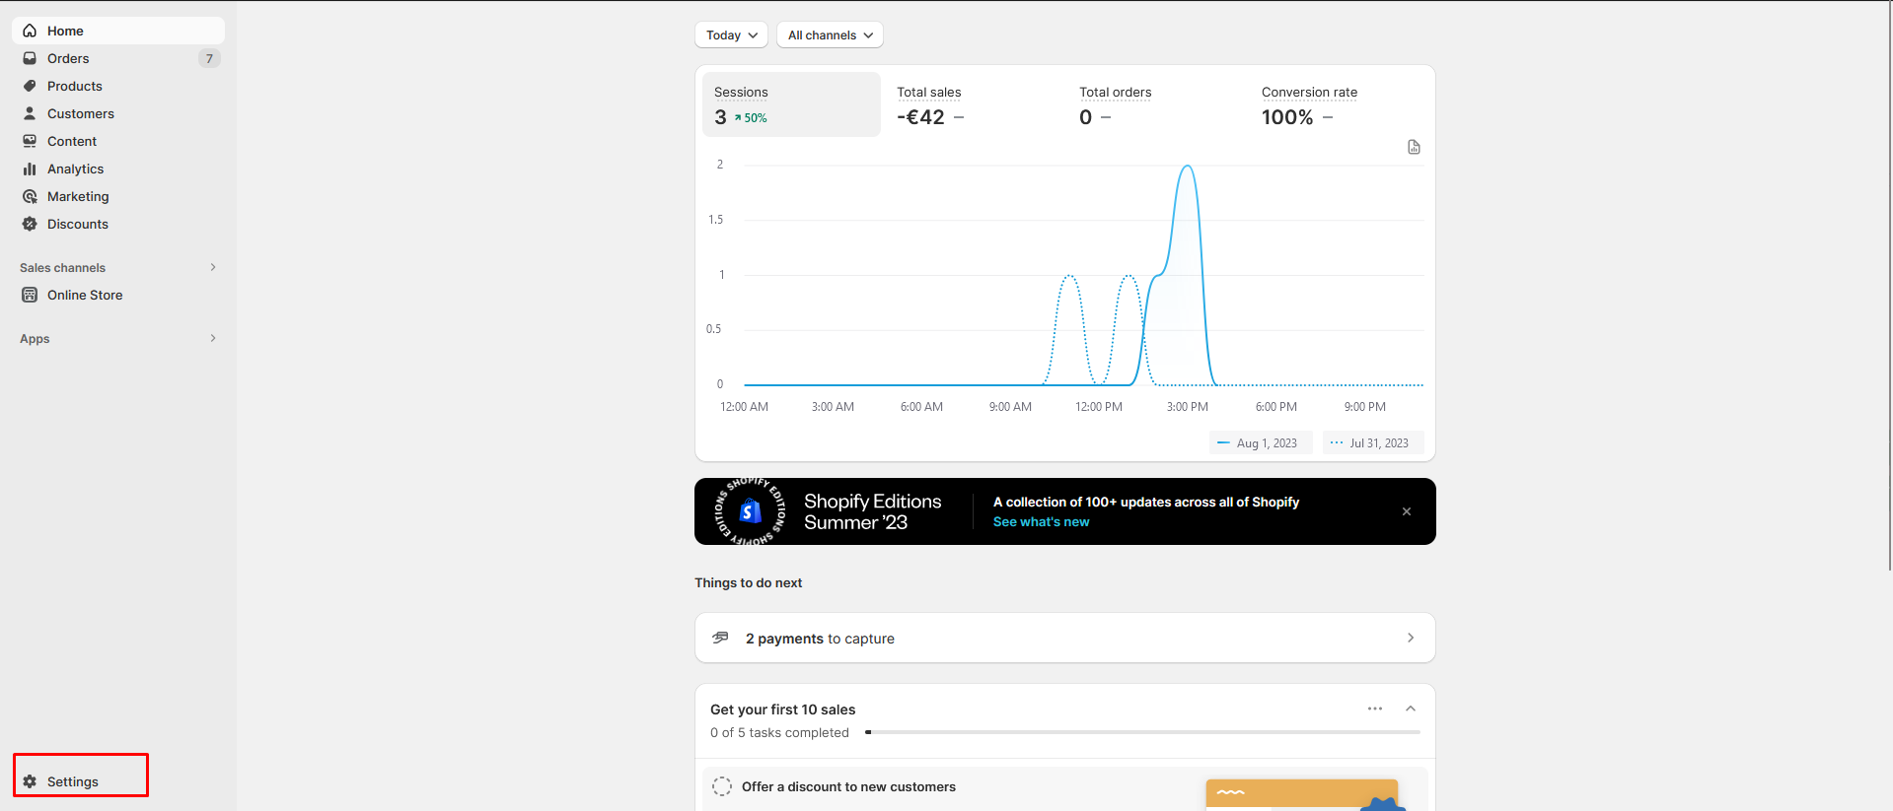The height and width of the screenshot is (811, 1893).
Task: Click the tasks completed progress bar
Action: [1142, 732]
